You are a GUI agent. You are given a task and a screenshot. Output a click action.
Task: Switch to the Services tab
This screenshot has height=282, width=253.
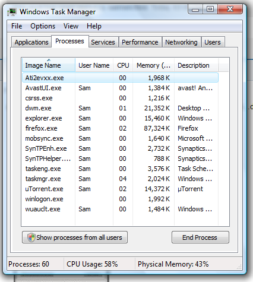(103, 42)
